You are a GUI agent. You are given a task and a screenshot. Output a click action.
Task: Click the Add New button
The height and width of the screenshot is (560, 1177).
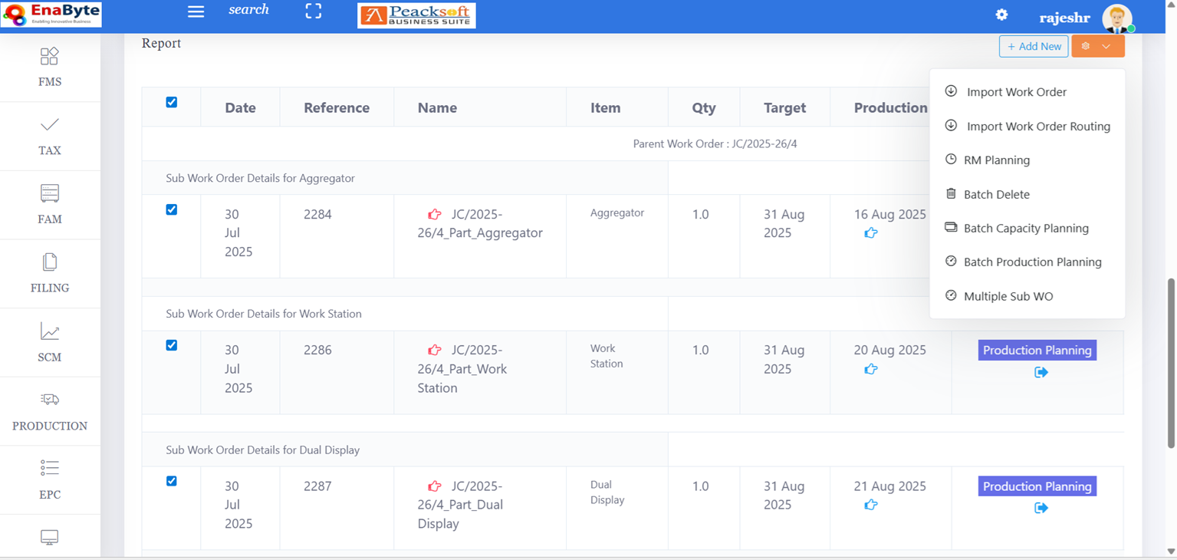pos(1034,46)
